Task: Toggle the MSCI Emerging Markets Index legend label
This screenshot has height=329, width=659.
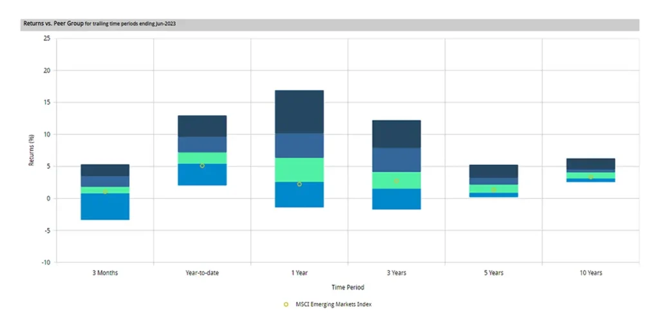Action: click(x=333, y=305)
